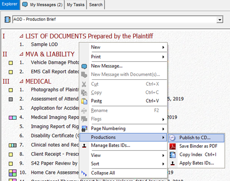This screenshot has height=181, width=230.
Task: Expand the New submenu
Action: pos(163,47)
